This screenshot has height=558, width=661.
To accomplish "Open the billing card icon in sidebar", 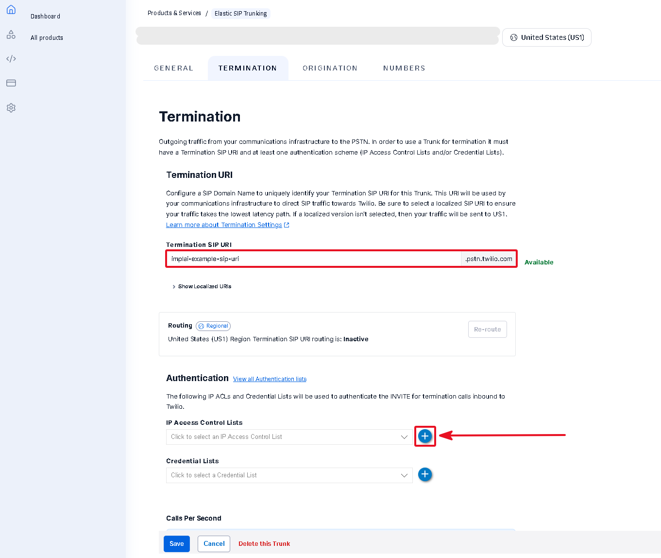I will 11,83.
